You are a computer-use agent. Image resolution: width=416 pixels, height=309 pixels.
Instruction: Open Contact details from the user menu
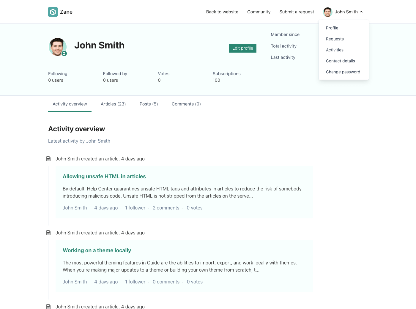[x=340, y=61]
